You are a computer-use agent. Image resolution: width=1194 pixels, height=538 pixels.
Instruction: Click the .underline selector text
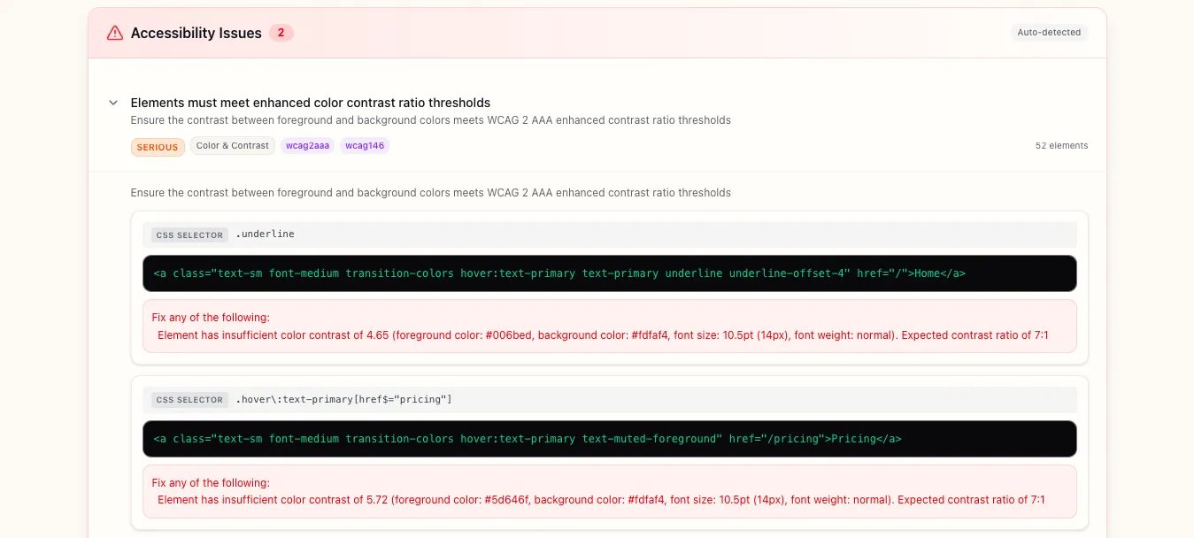pos(265,234)
